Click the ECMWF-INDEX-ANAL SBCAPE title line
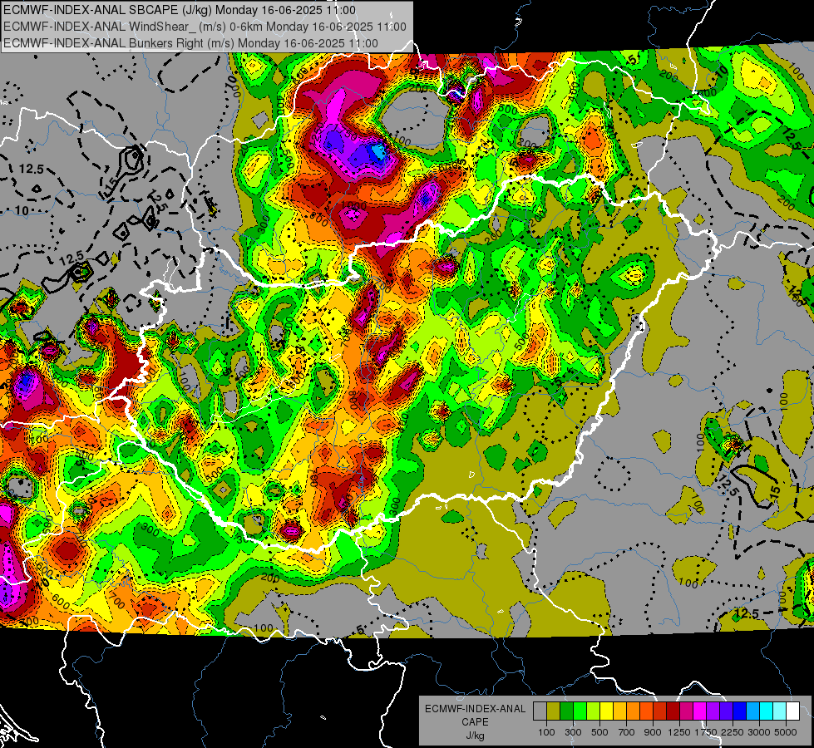Viewport: 814px width, 748px height. [x=180, y=10]
